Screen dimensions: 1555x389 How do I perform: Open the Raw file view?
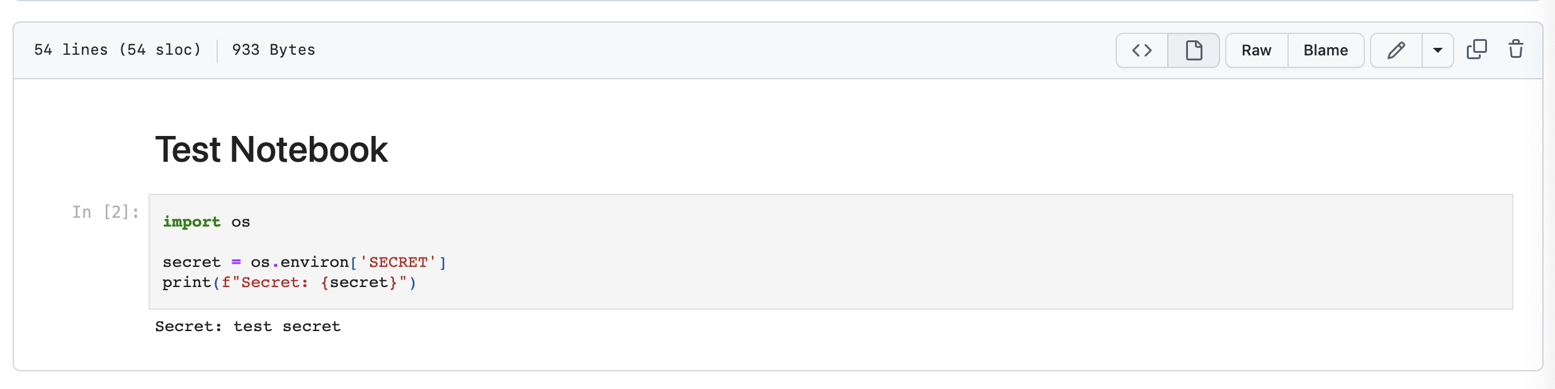coord(1256,50)
